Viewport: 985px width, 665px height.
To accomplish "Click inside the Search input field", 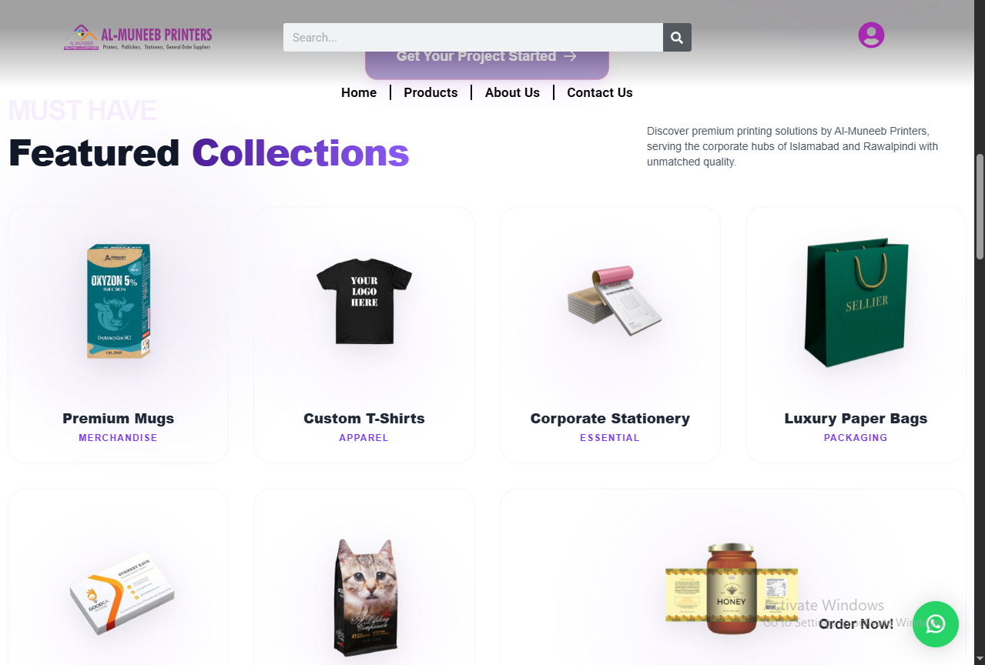I will pos(473,38).
